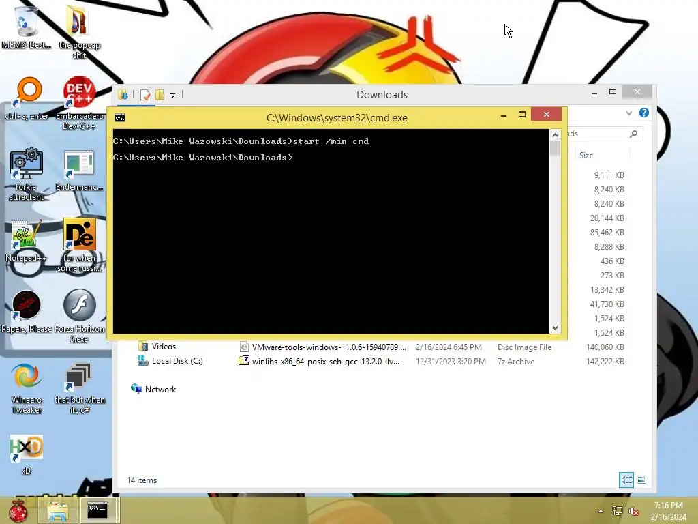Screen dimensions: 698x524
Task: Click the 142,222 KB size cell
Action: [x=605, y=362]
